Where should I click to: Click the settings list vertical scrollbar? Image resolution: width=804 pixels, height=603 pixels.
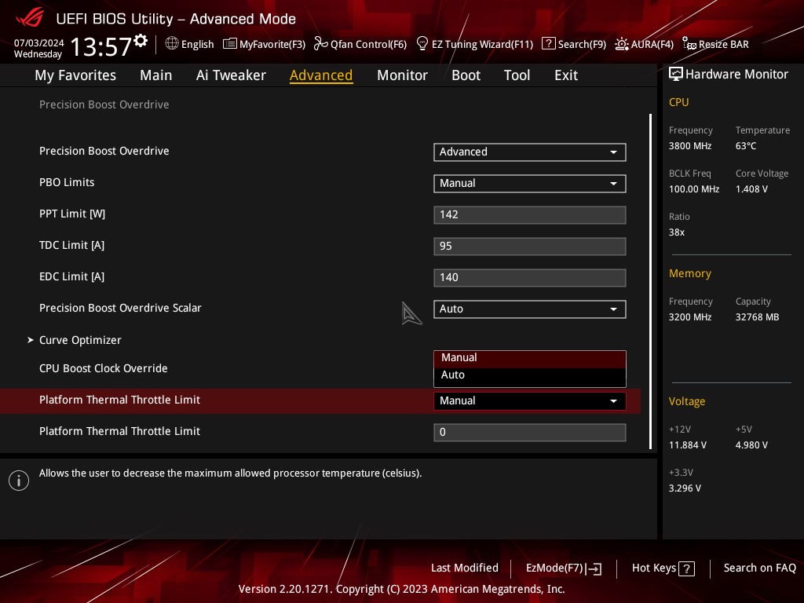tap(650, 281)
